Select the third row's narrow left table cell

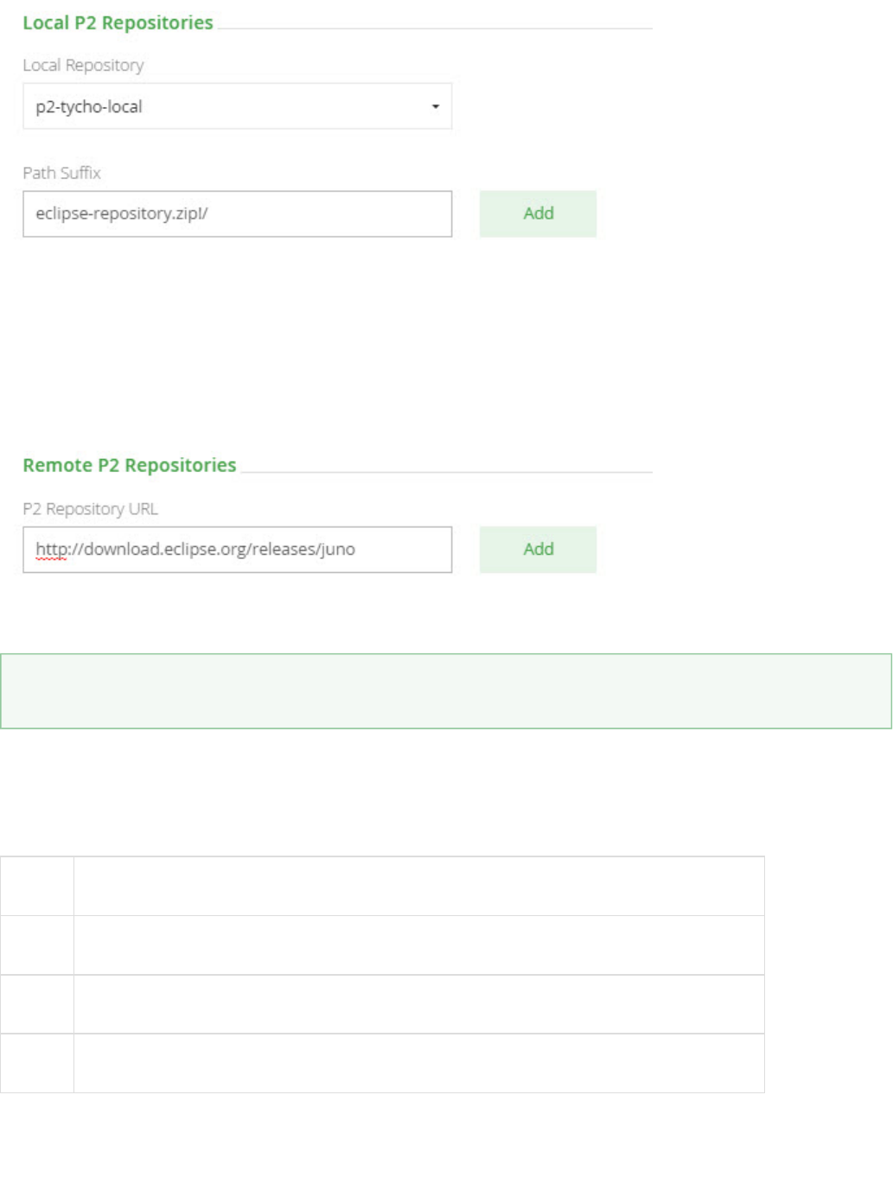[x=37, y=1004]
